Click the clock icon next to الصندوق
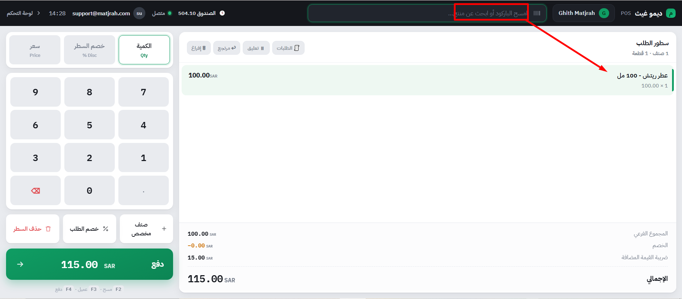682x299 pixels. [222, 13]
